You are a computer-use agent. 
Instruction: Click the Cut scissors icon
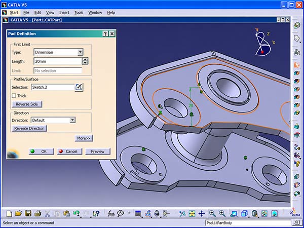[47, 214]
